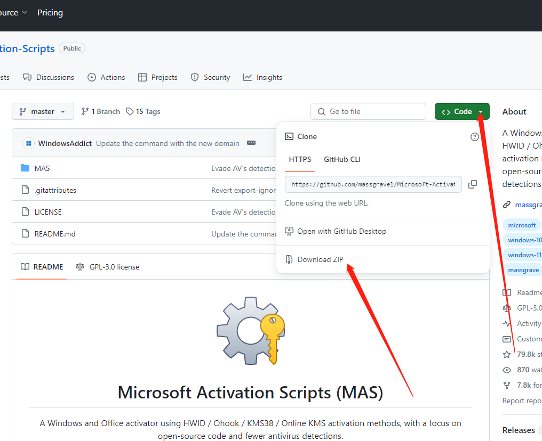Open the windows-11 topic tag
Screen dimensions: 542x441
tap(523, 255)
